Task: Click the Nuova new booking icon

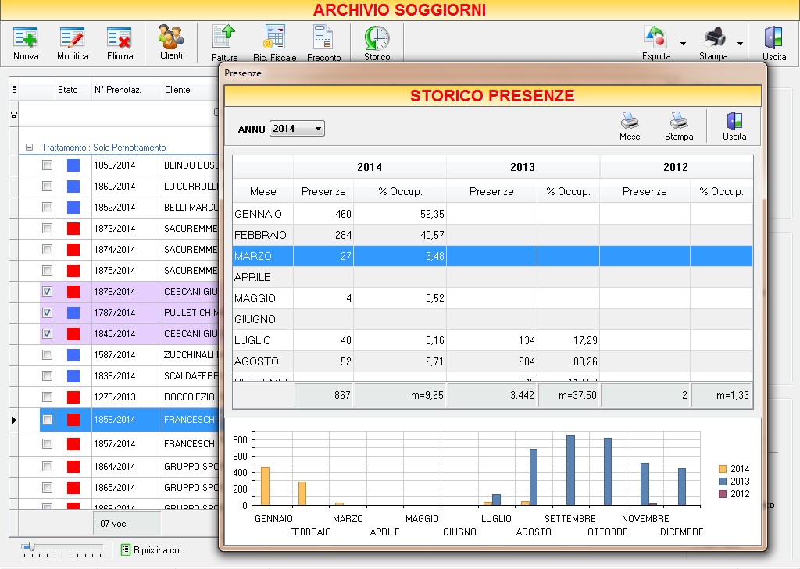Action: tap(26, 38)
